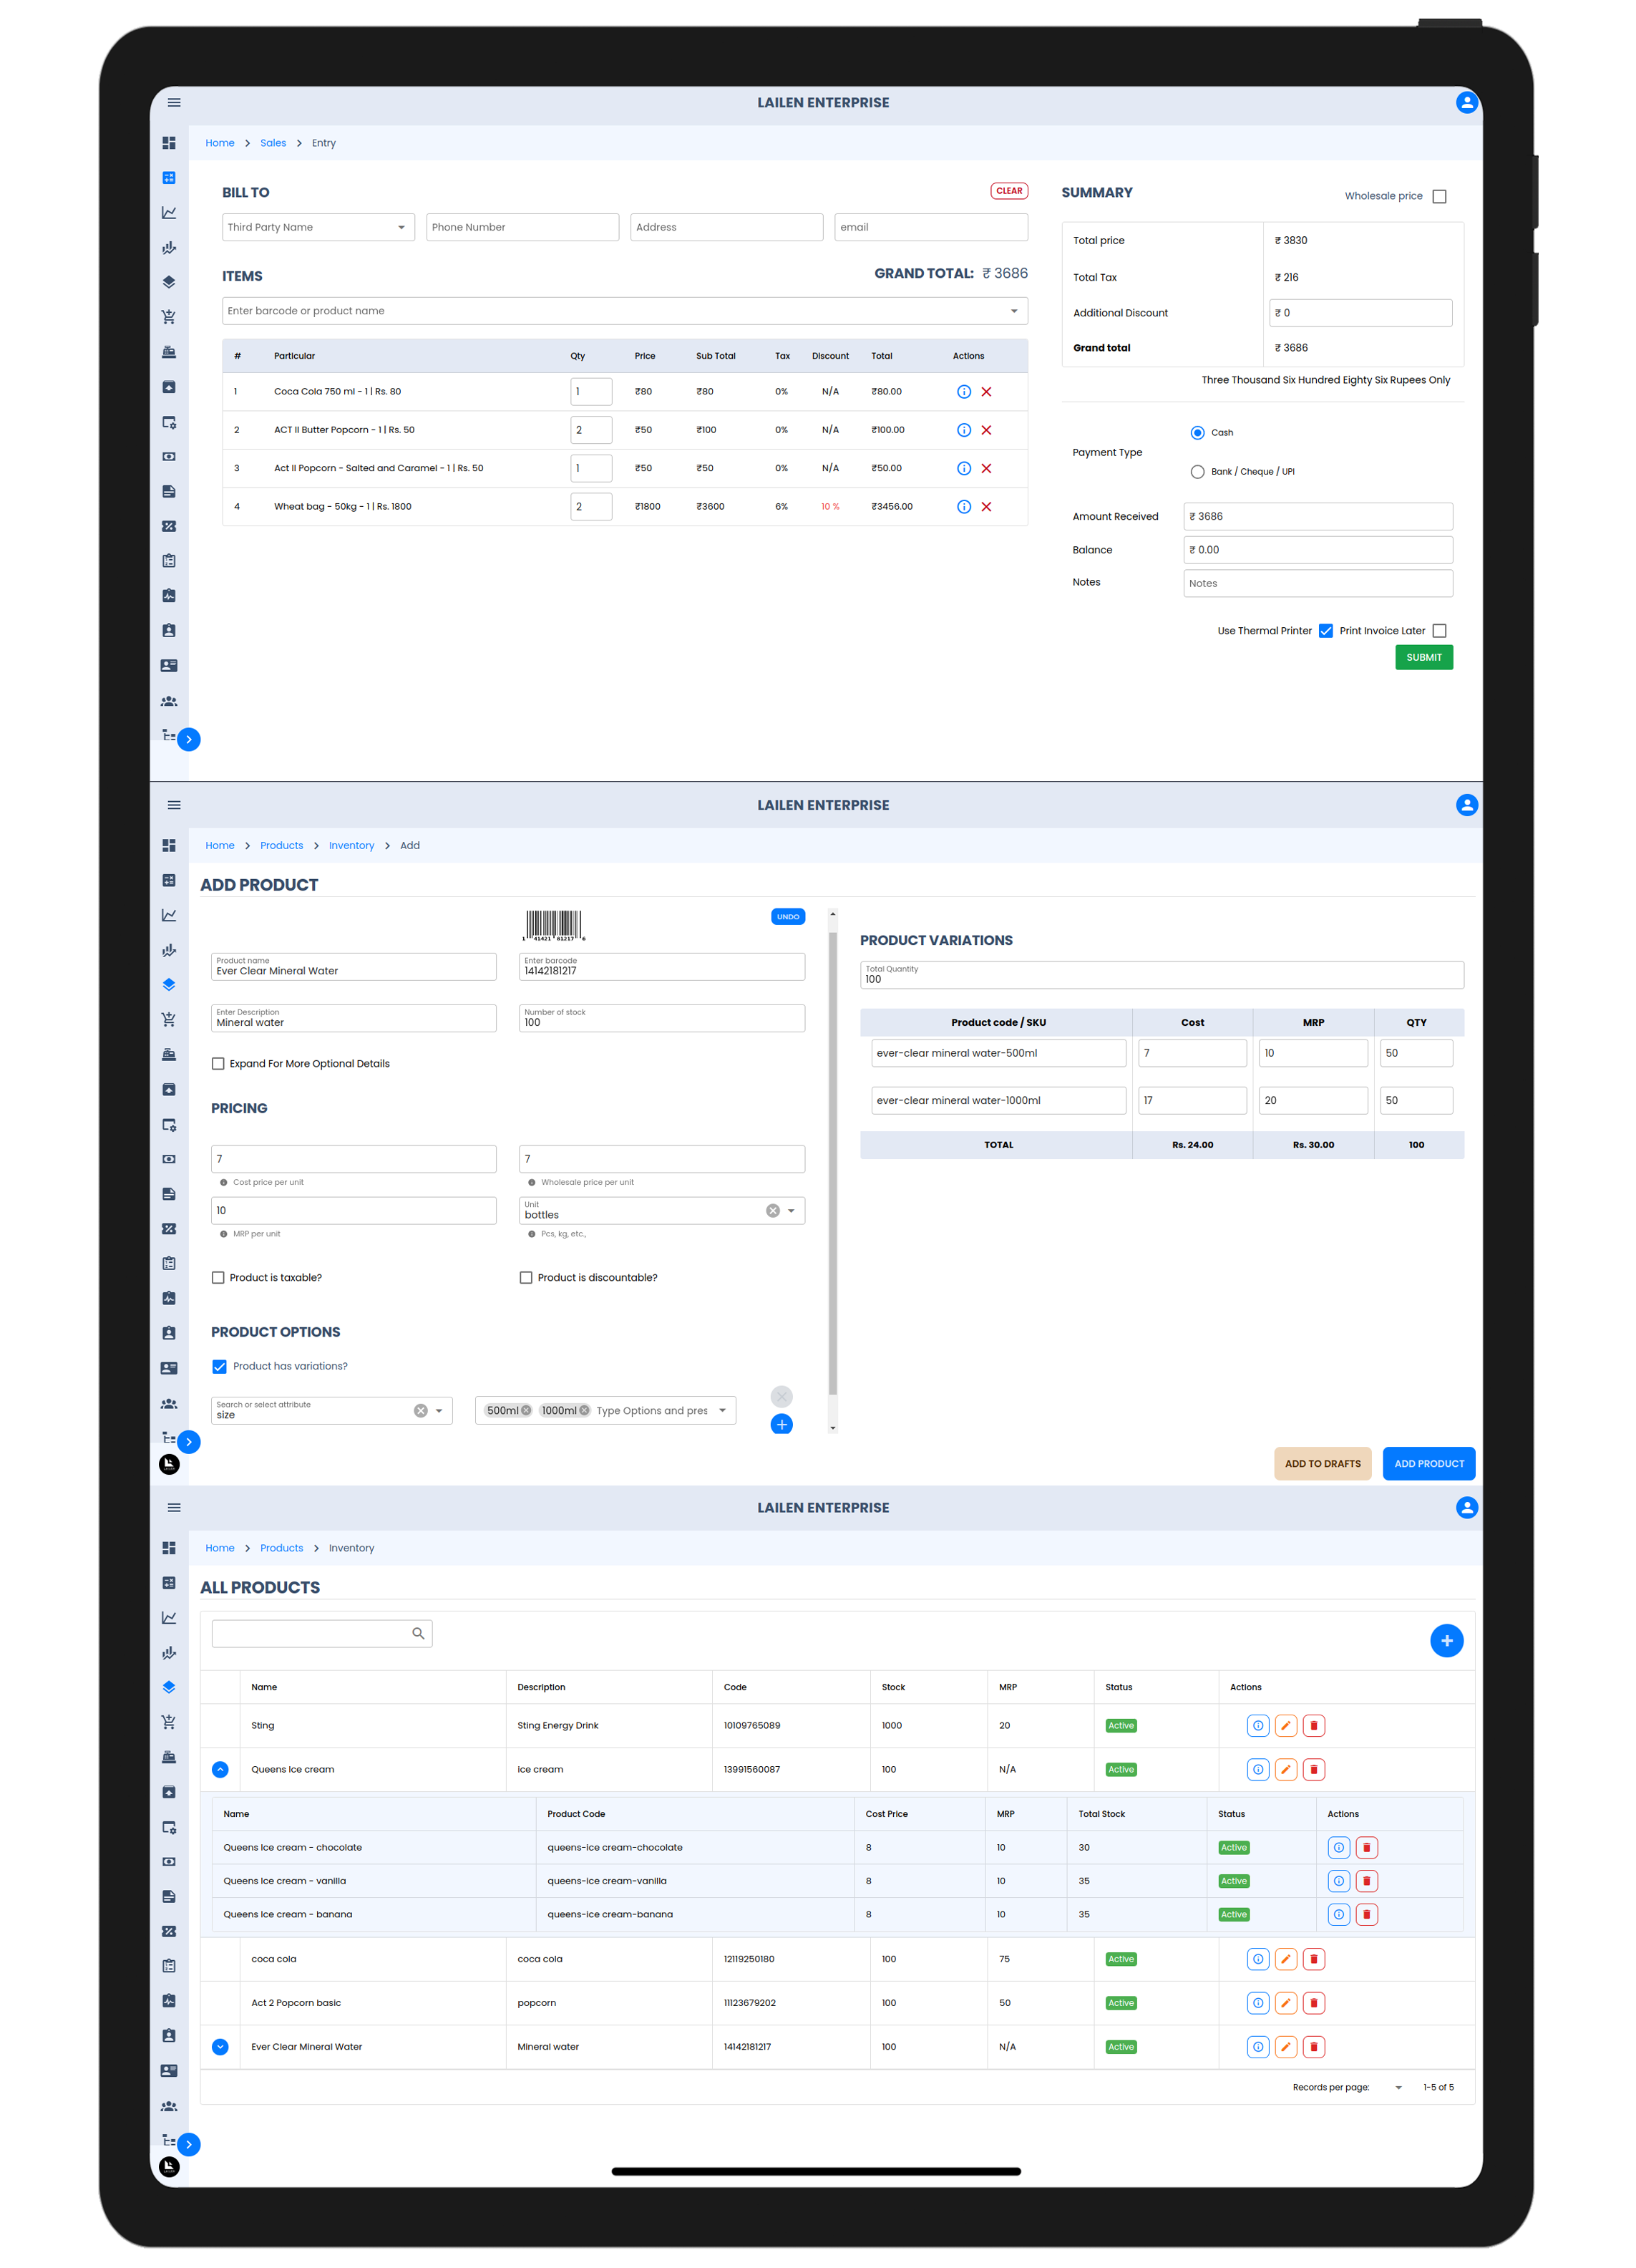The width and height of the screenshot is (1636, 2268).
Task: Navigate to Inventory breadcrumb in Add Product
Action: (x=351, y=845)
